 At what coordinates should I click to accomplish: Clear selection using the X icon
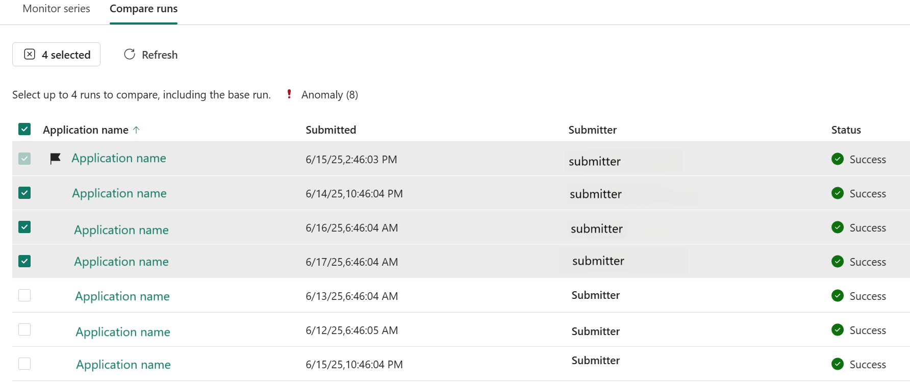(30, 54)
